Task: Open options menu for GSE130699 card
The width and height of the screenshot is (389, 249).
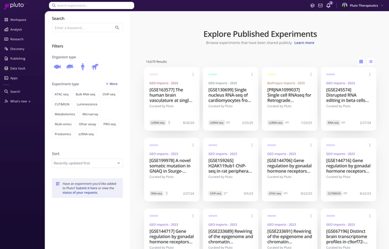Action: (x=252, y=75)
